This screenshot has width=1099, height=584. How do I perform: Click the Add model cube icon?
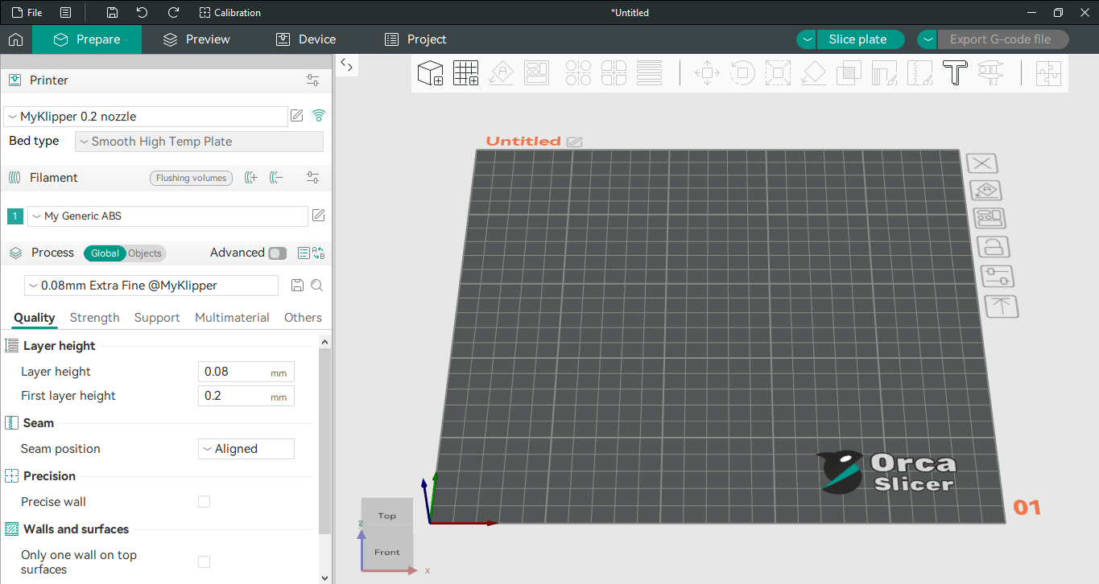coord(431,73)
